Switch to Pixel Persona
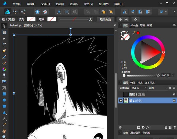The image size is (177, 139). [15, 12]
